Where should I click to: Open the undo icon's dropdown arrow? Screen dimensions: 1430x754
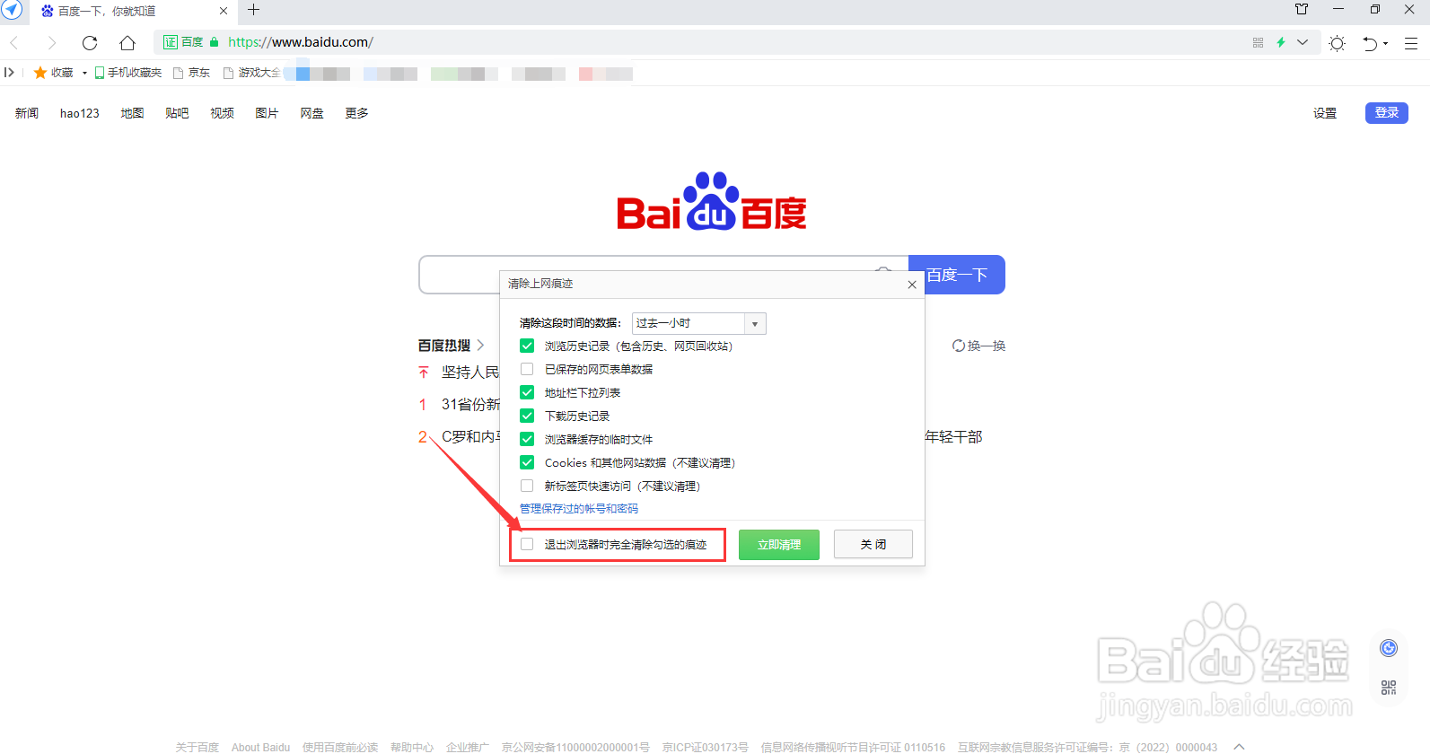pyautogui.click(x=1386, y=43)
